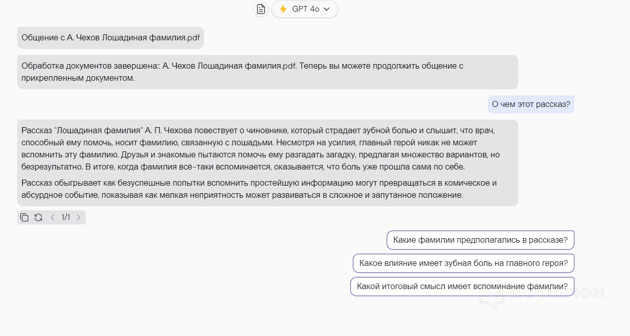The width and height of the screenshot is (630, 336).
Task: Copy the assistant's response
Action: pyautogui.click(x=24, y=217)
